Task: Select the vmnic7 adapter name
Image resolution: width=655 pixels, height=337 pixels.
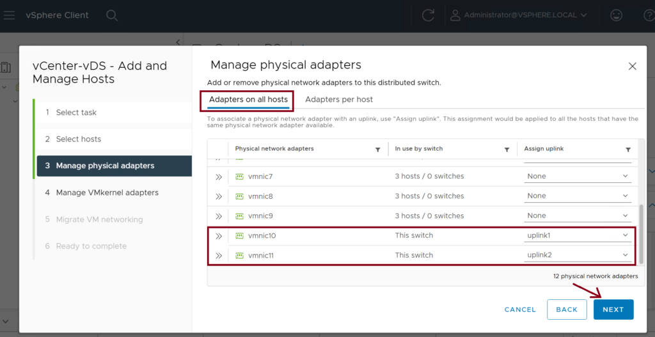Action: [260, 176]
